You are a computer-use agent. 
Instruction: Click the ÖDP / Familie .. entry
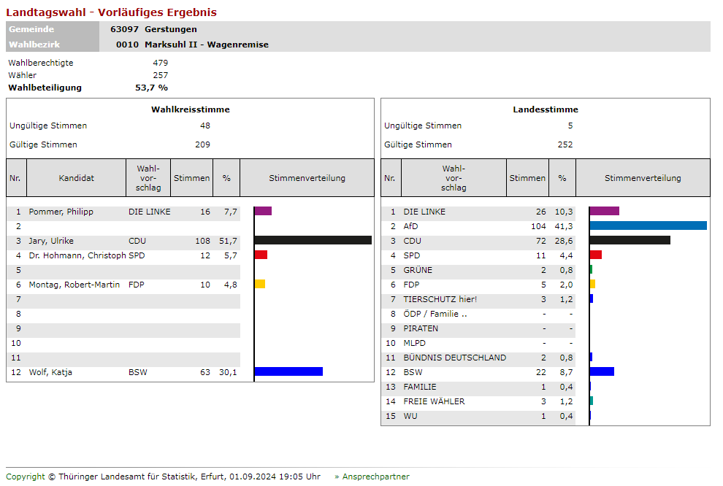435,314
